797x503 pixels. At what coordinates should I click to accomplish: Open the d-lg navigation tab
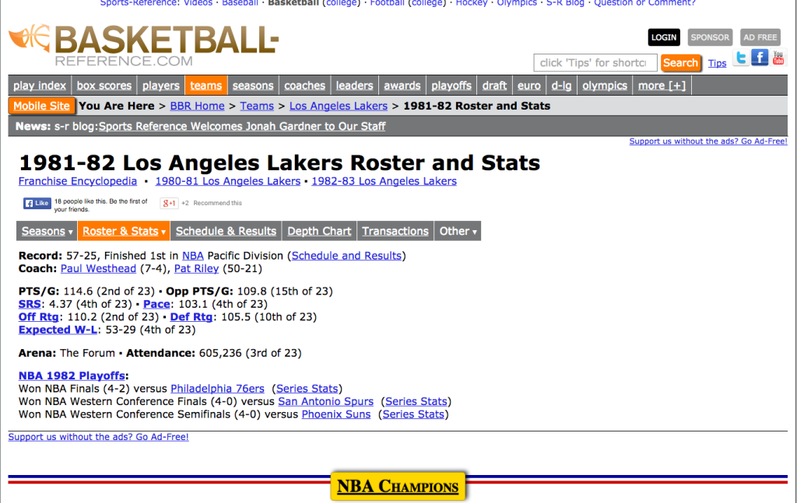tap(562, 86)
